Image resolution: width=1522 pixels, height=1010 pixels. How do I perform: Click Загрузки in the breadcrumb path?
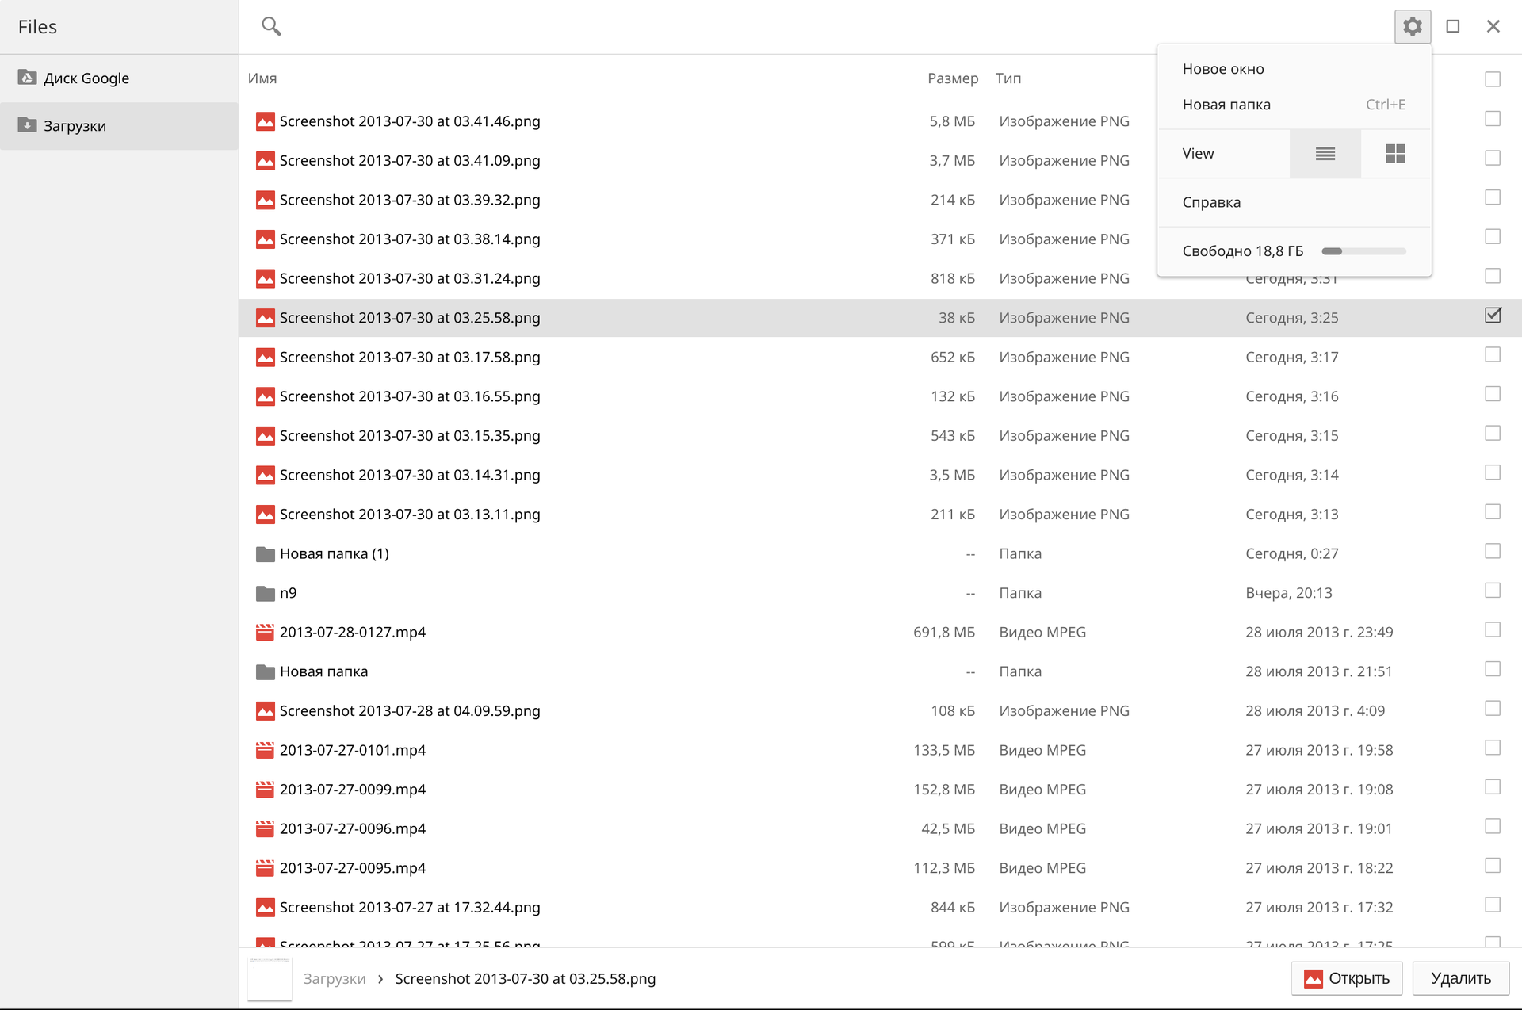(x=335, y=979)
